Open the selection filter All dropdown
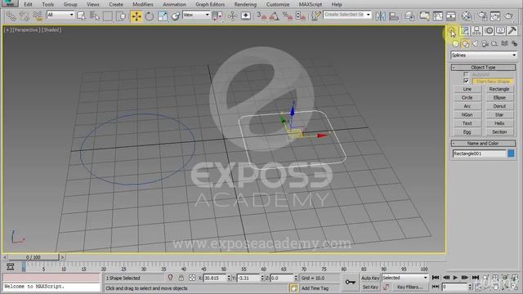The width and height of the screenshot is (523, 294). [x=60, y=15]
